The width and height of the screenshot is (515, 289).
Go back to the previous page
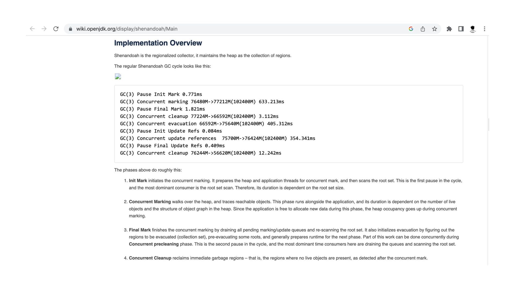(x=32, y=29)
